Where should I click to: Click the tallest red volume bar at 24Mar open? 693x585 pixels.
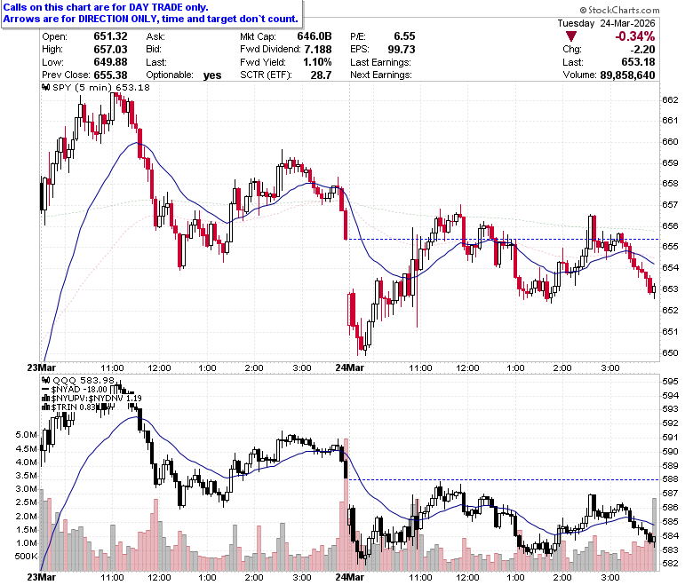(x=346, y=504)
